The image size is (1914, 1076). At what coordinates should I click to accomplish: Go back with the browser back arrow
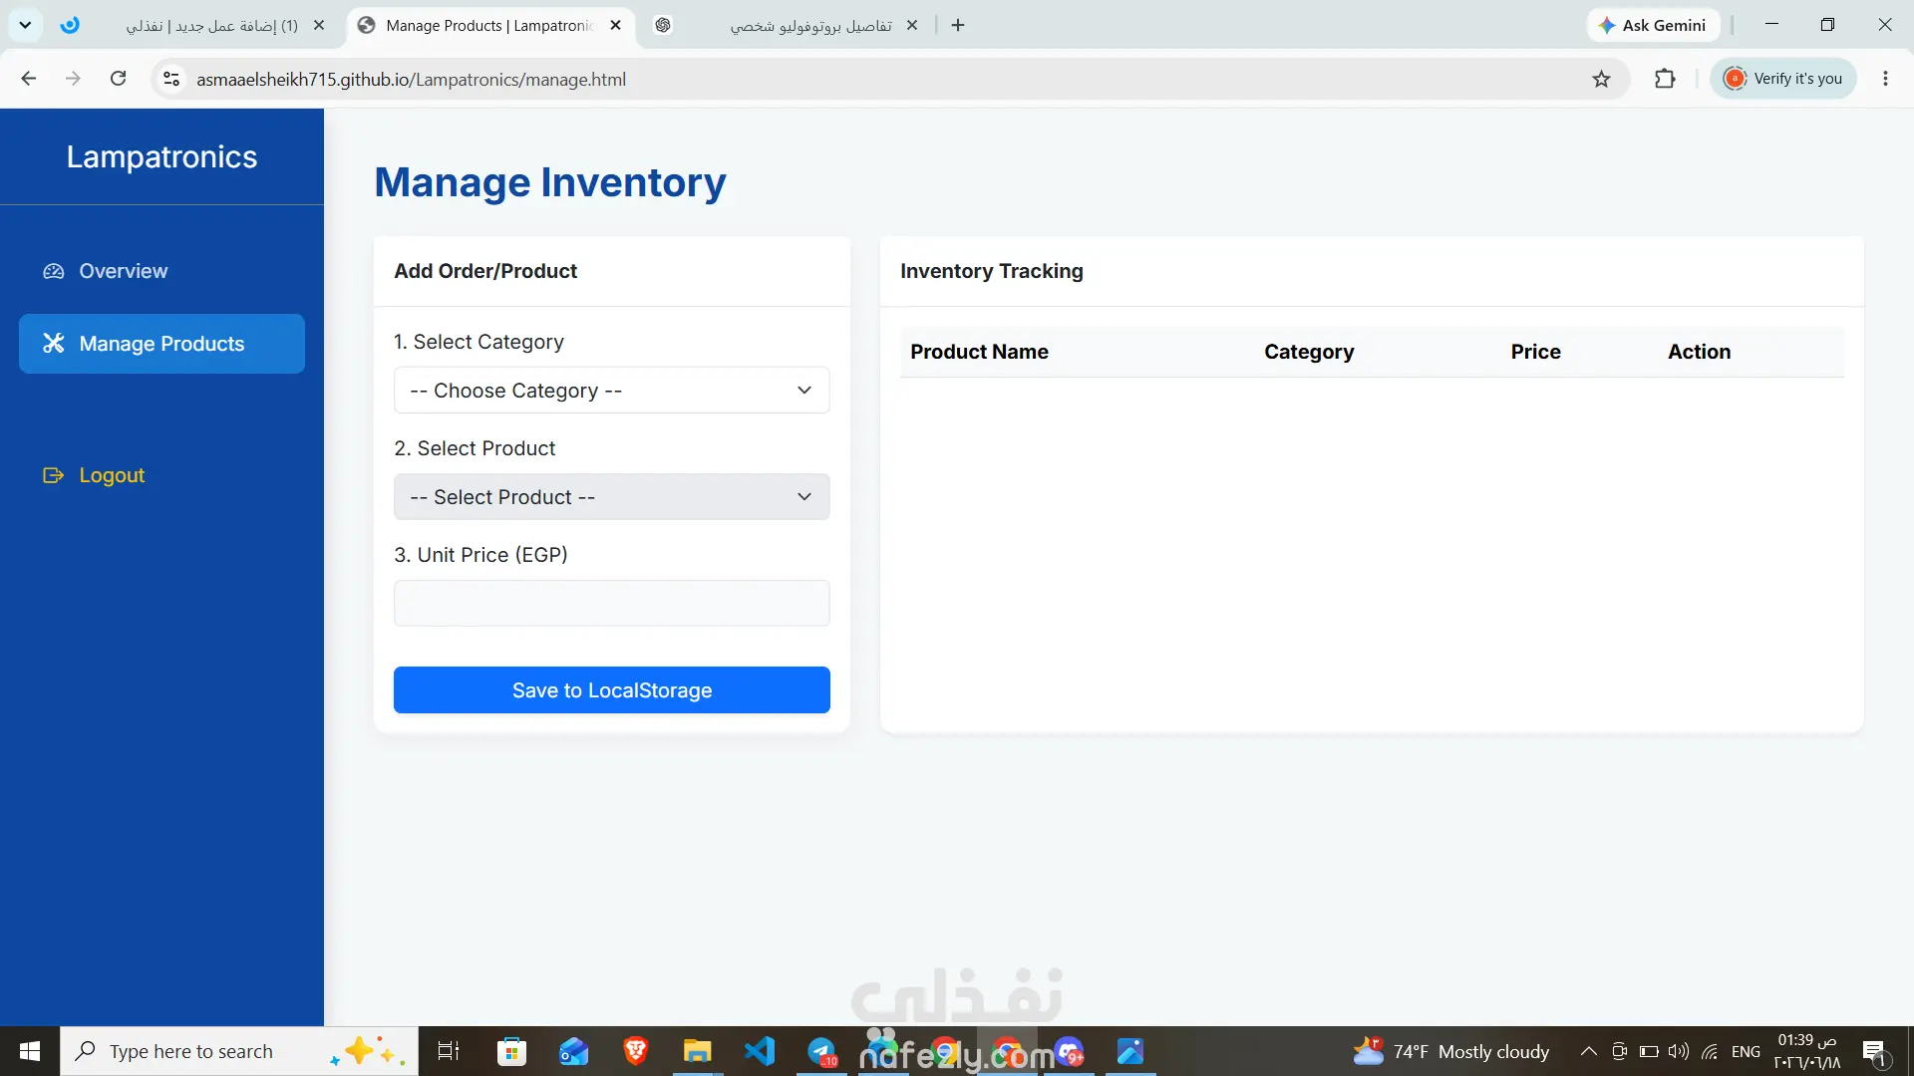point(29,79)
